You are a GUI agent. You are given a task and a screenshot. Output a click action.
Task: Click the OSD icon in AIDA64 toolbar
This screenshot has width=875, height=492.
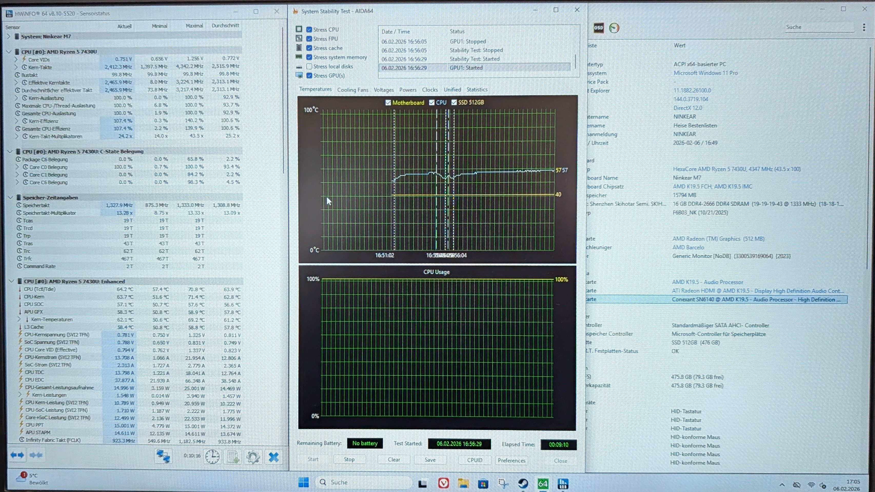point(598,28)
